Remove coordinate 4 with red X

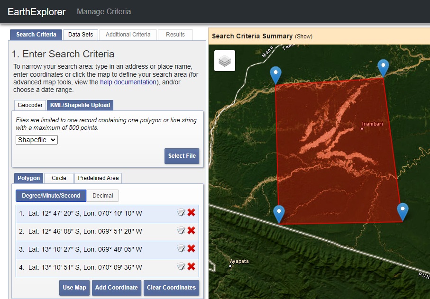pyautogui.click(x=191, y=266)
